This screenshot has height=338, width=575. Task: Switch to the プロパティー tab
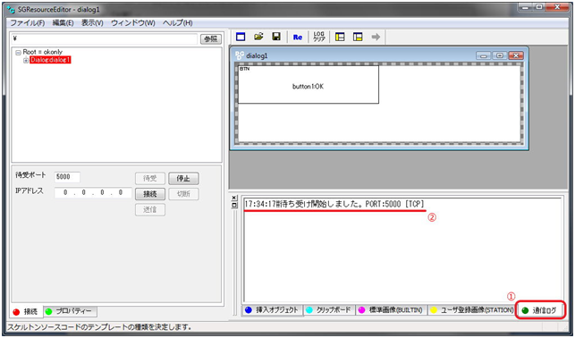(x=71, y=311)
